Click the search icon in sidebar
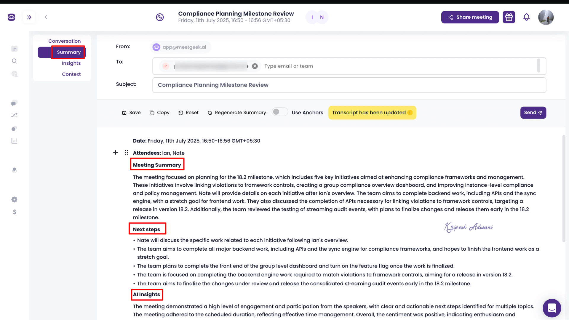 (14, 61)
